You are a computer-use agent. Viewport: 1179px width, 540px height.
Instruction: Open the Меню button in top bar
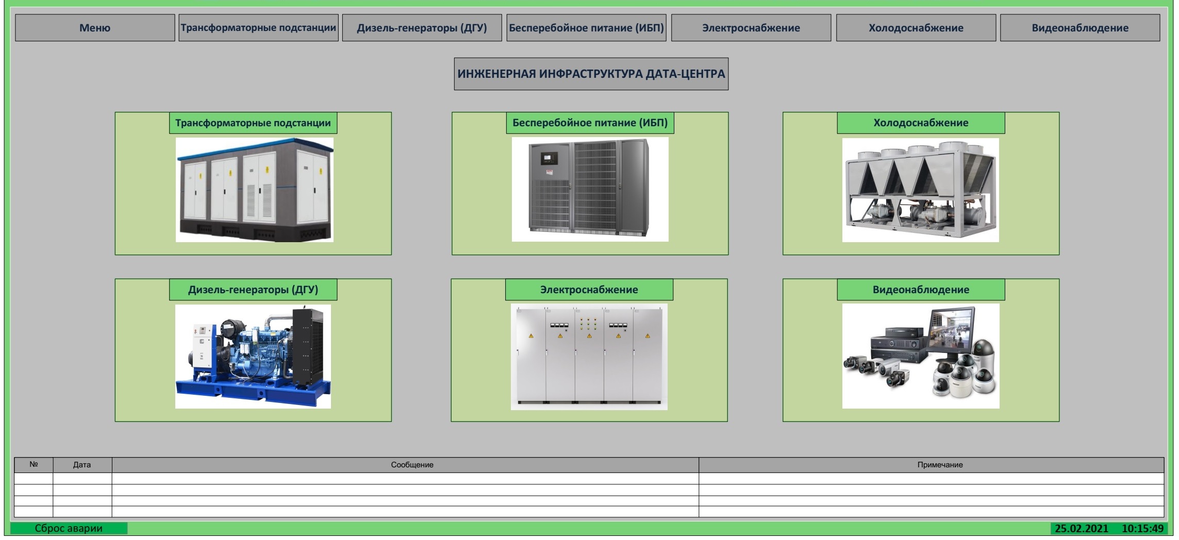pyautogui.click(x=95, y=28)
